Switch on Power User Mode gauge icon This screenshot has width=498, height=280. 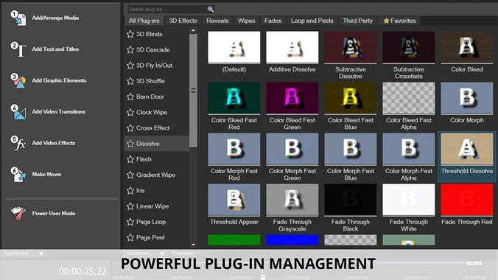click(x=18, y=213)
